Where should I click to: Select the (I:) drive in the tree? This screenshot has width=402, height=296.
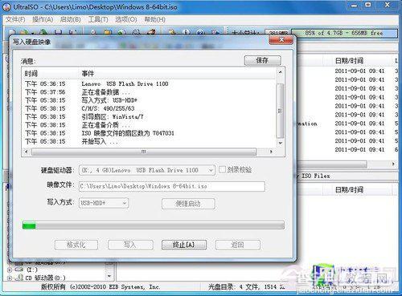click(x=32, y=270)
